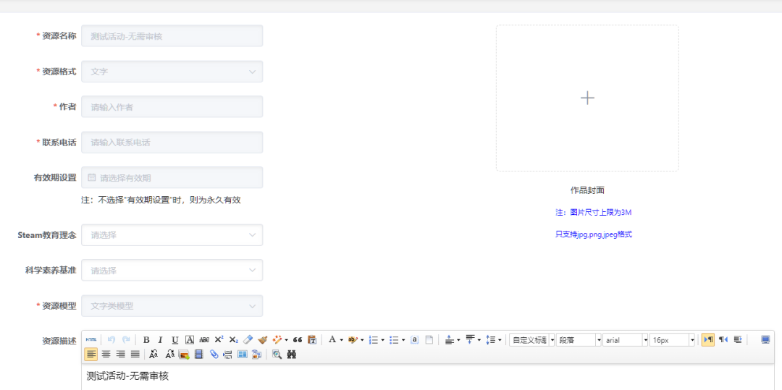Insert a link with the chain icon
This screenshot has width=782, height=390.
click(x=214, y=355)
